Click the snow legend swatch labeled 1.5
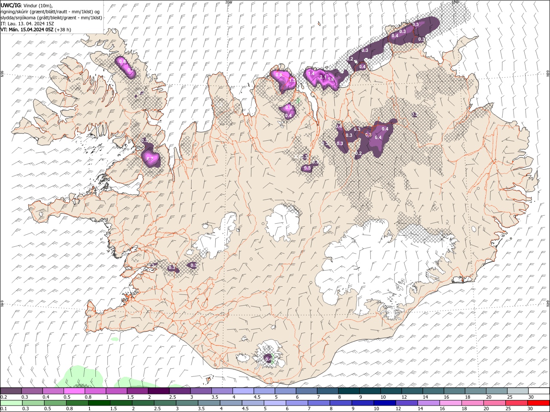Screen dimensions: 550x412 click(x=137, y=391)
